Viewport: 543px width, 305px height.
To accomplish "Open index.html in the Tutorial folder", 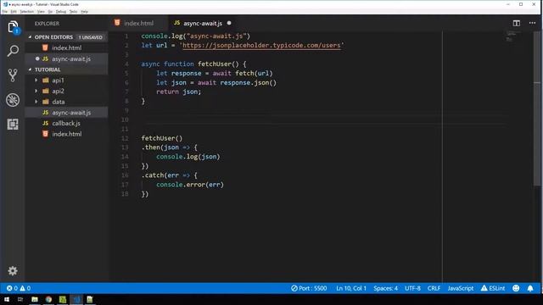I will point(66,134).
